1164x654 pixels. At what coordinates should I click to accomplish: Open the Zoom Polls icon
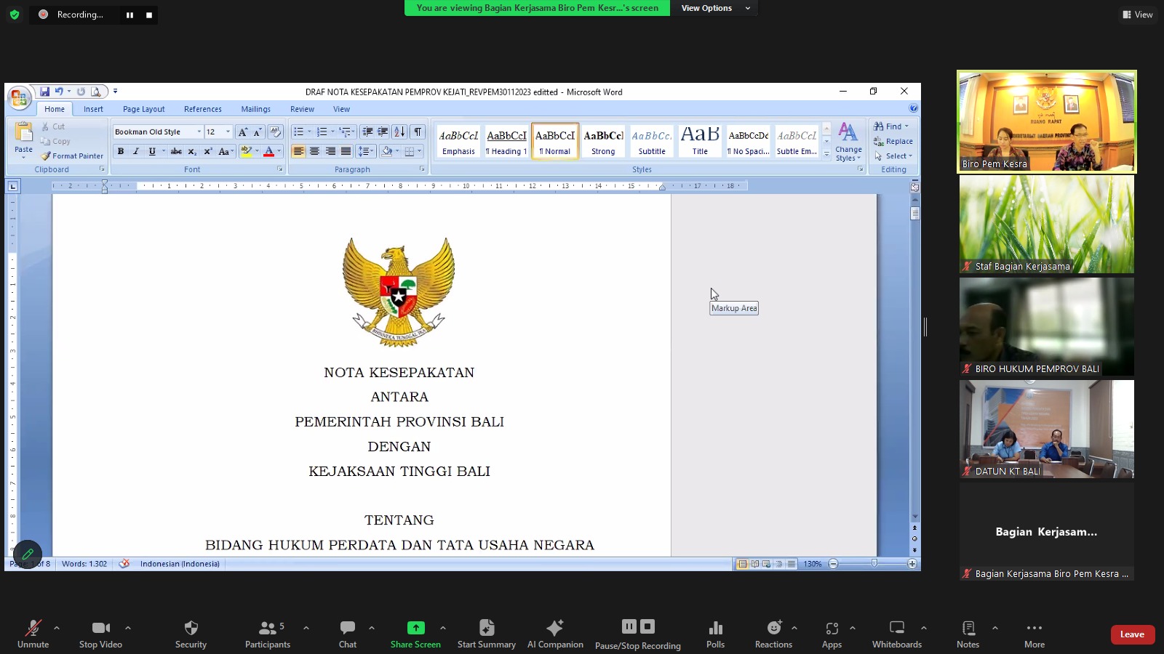pos(715,628)
